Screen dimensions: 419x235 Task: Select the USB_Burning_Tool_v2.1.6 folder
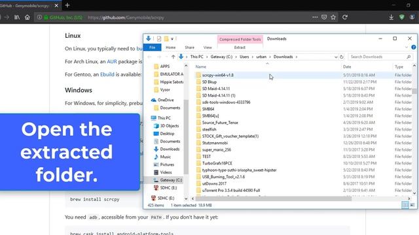click(x=223, y=177)
